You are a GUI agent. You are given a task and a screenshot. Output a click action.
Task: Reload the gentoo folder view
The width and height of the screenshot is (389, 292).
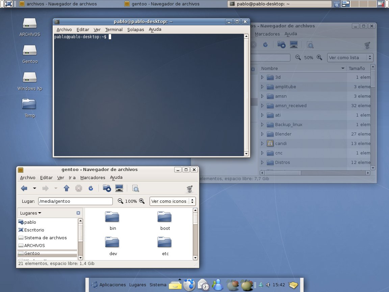[x=91, y=189]
